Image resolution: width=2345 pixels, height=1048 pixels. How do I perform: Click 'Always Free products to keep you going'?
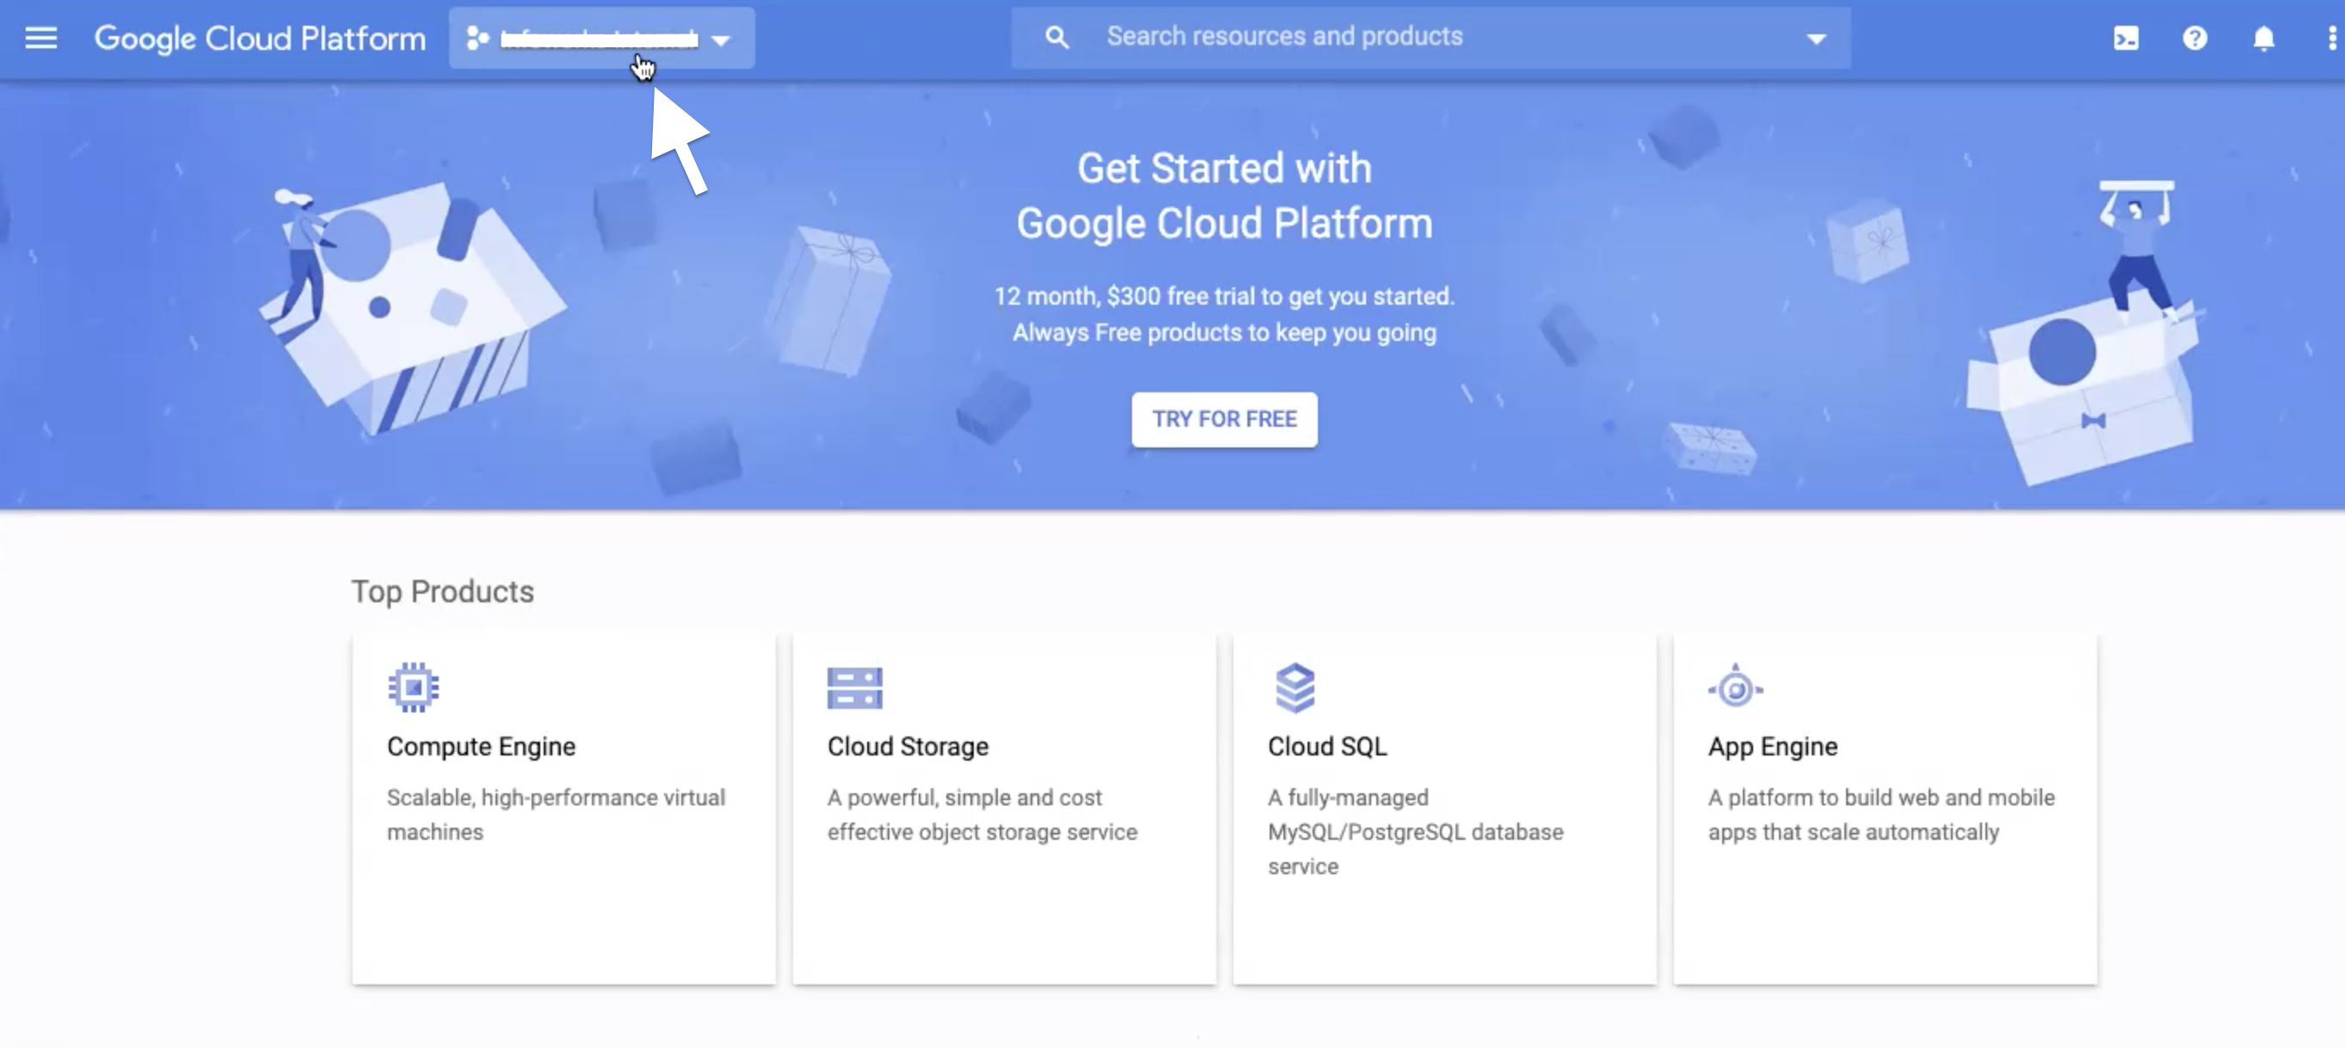pos(1224,333)
